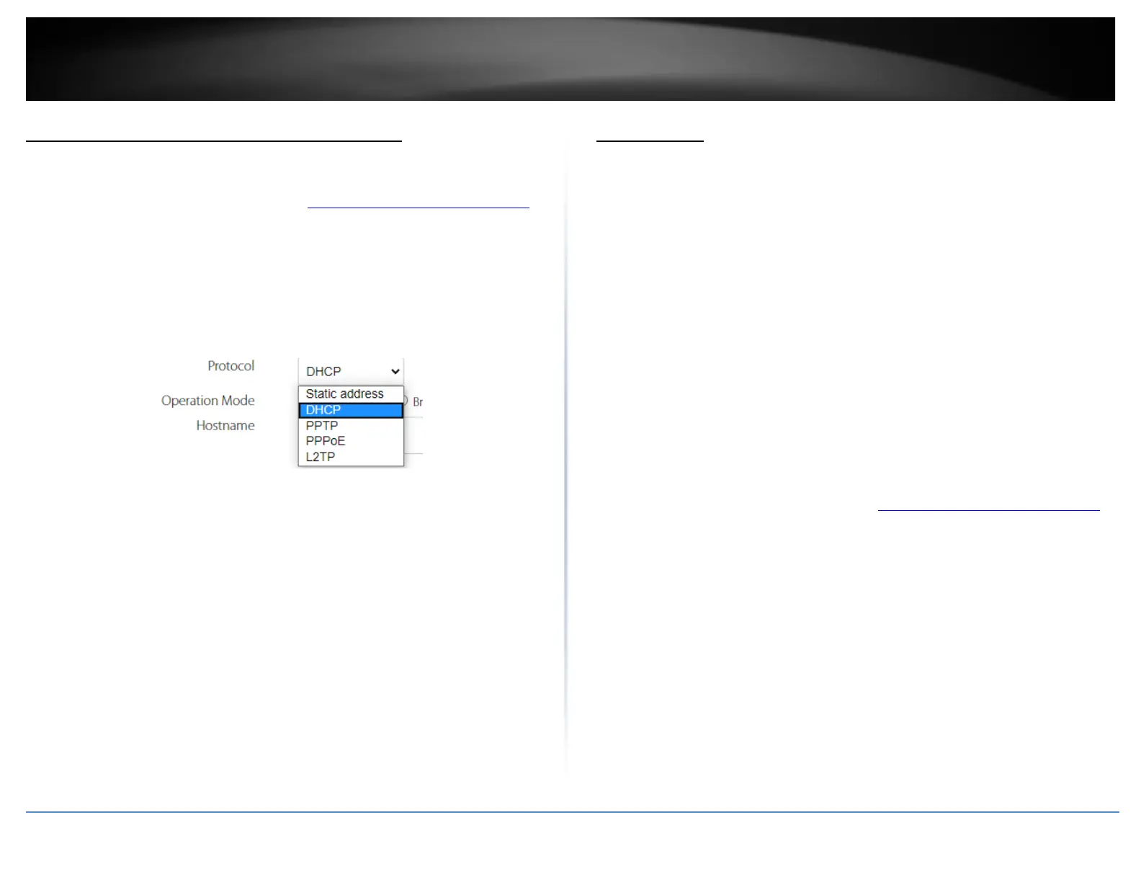1141x882 pixels.
Task: Click the dark gradient header banner
Action: [570, 59]
